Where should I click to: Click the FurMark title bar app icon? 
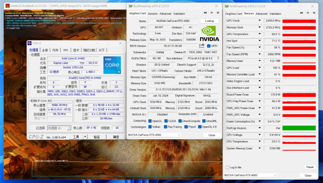point(7,6)
